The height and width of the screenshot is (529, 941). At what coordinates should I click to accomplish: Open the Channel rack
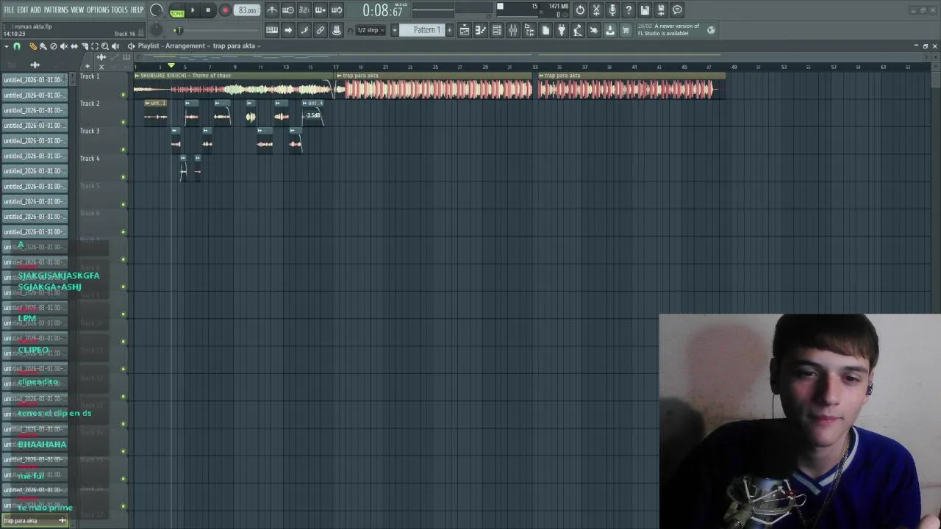tap(497, 30)
